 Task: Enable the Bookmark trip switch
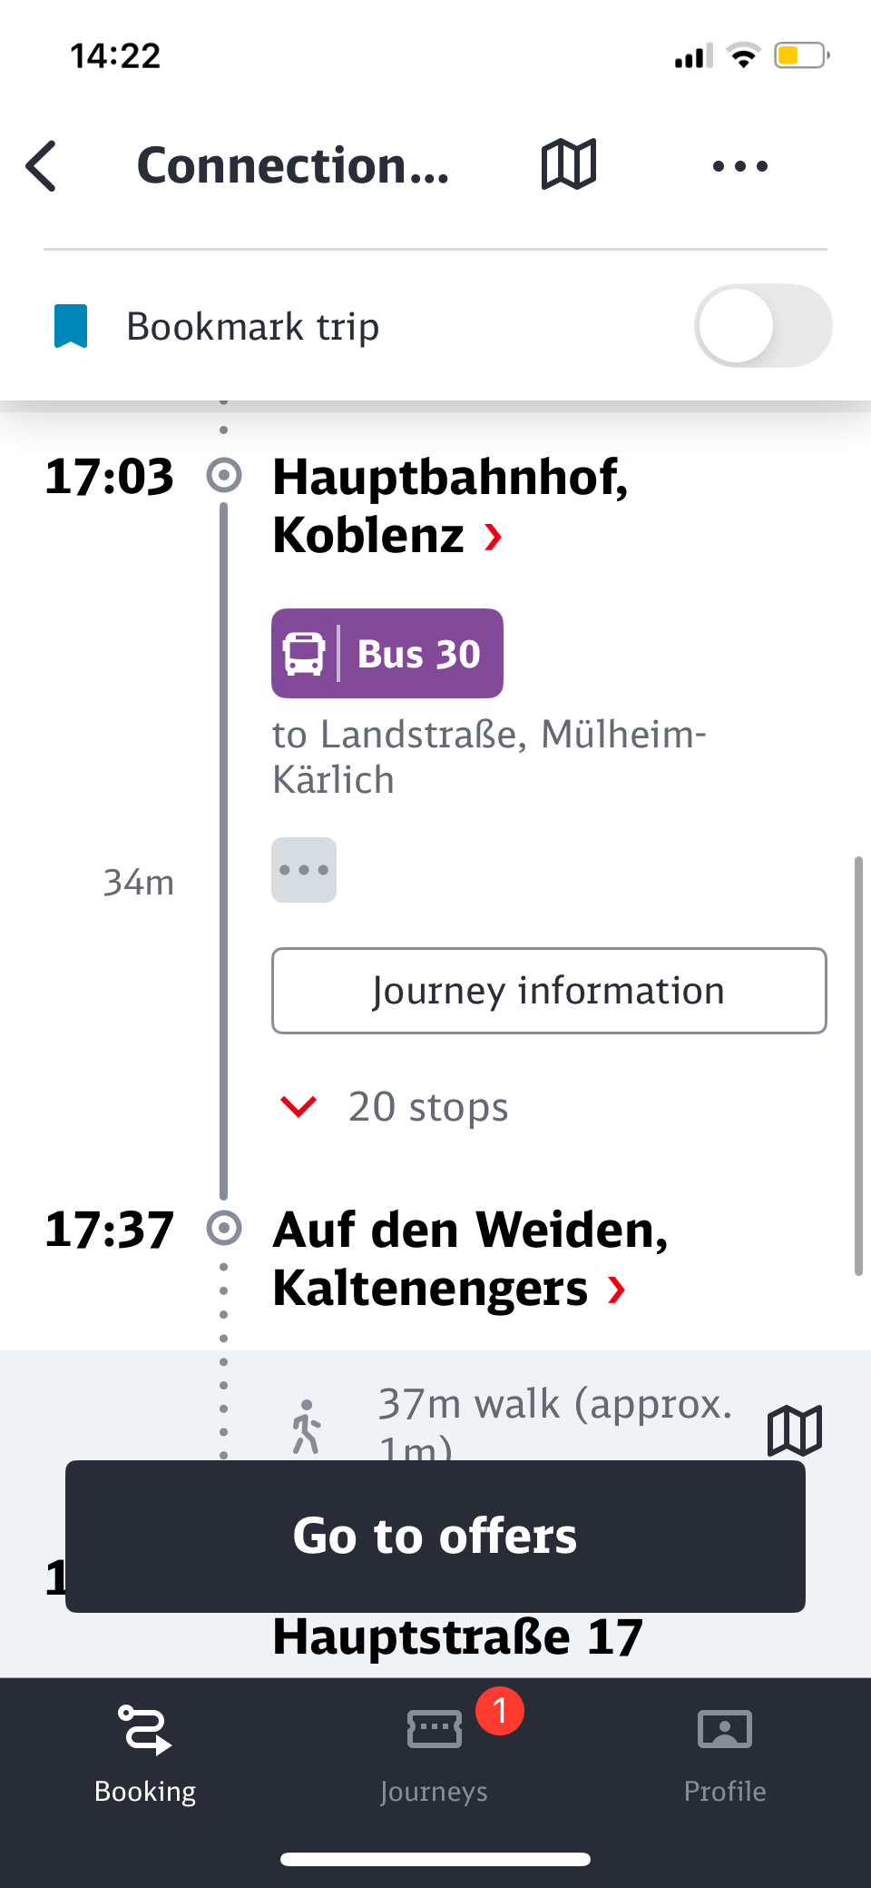[x=762, y=326]
